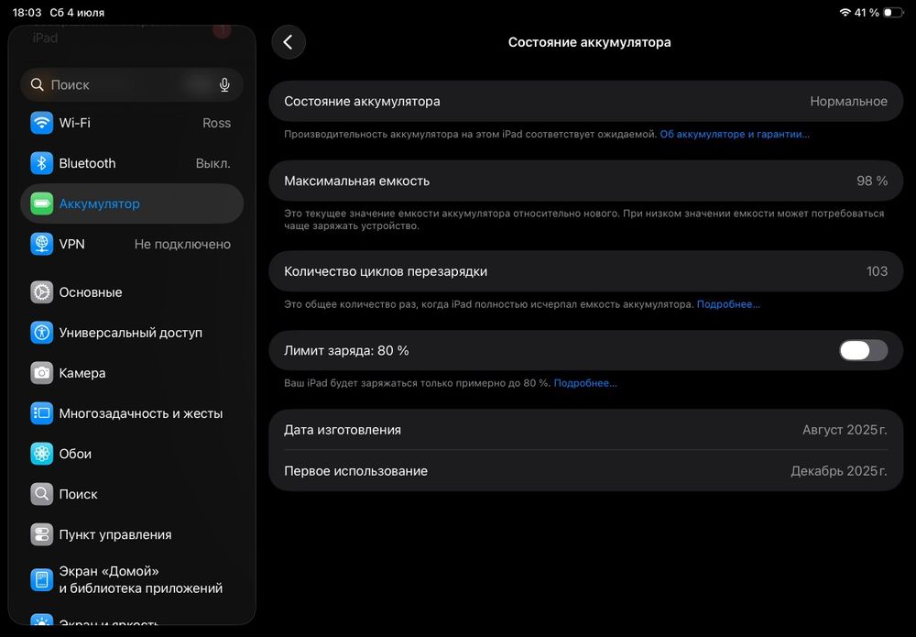Image resolution: width=916 pixels, height=637 pixels.
Task: Open VPN settings row
Action: (132, 244)
